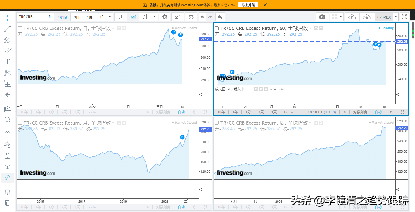
Task: Toggle magnet mode for drawings
Action: [7, 134]
